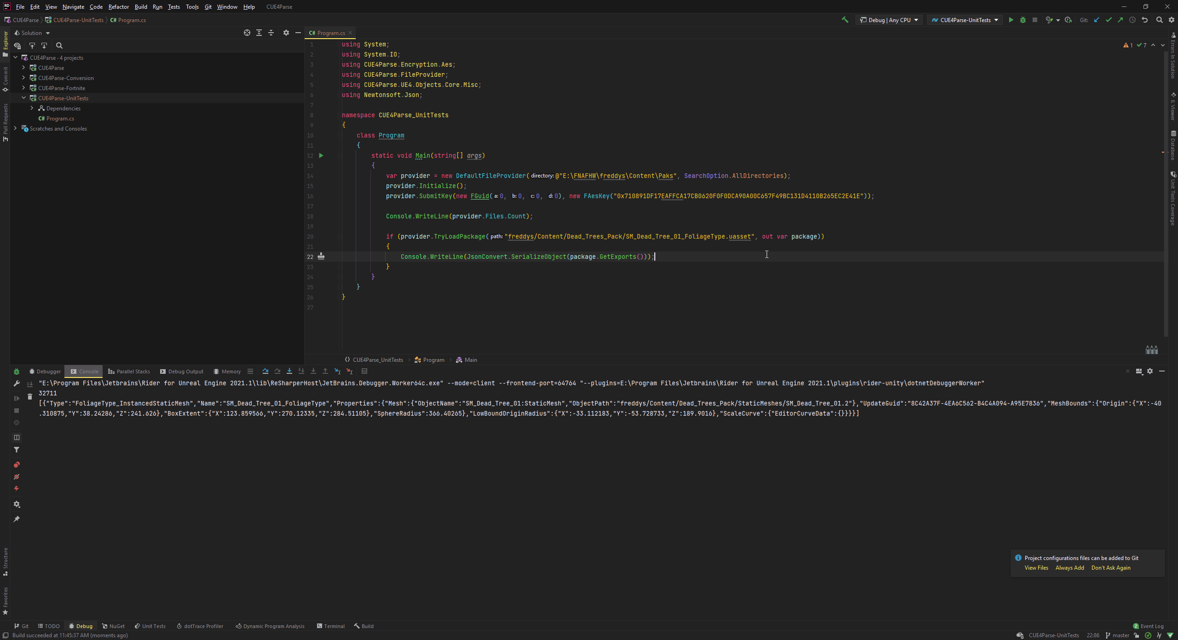Viewport: 1178px width, 640px height.
Task: Commit changes via the Git checkmark icon
Action: pos(1109,20)
